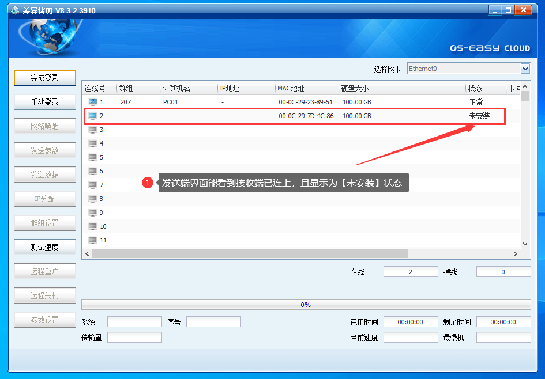Select the monitor icon for line 3

pos(93,130)
